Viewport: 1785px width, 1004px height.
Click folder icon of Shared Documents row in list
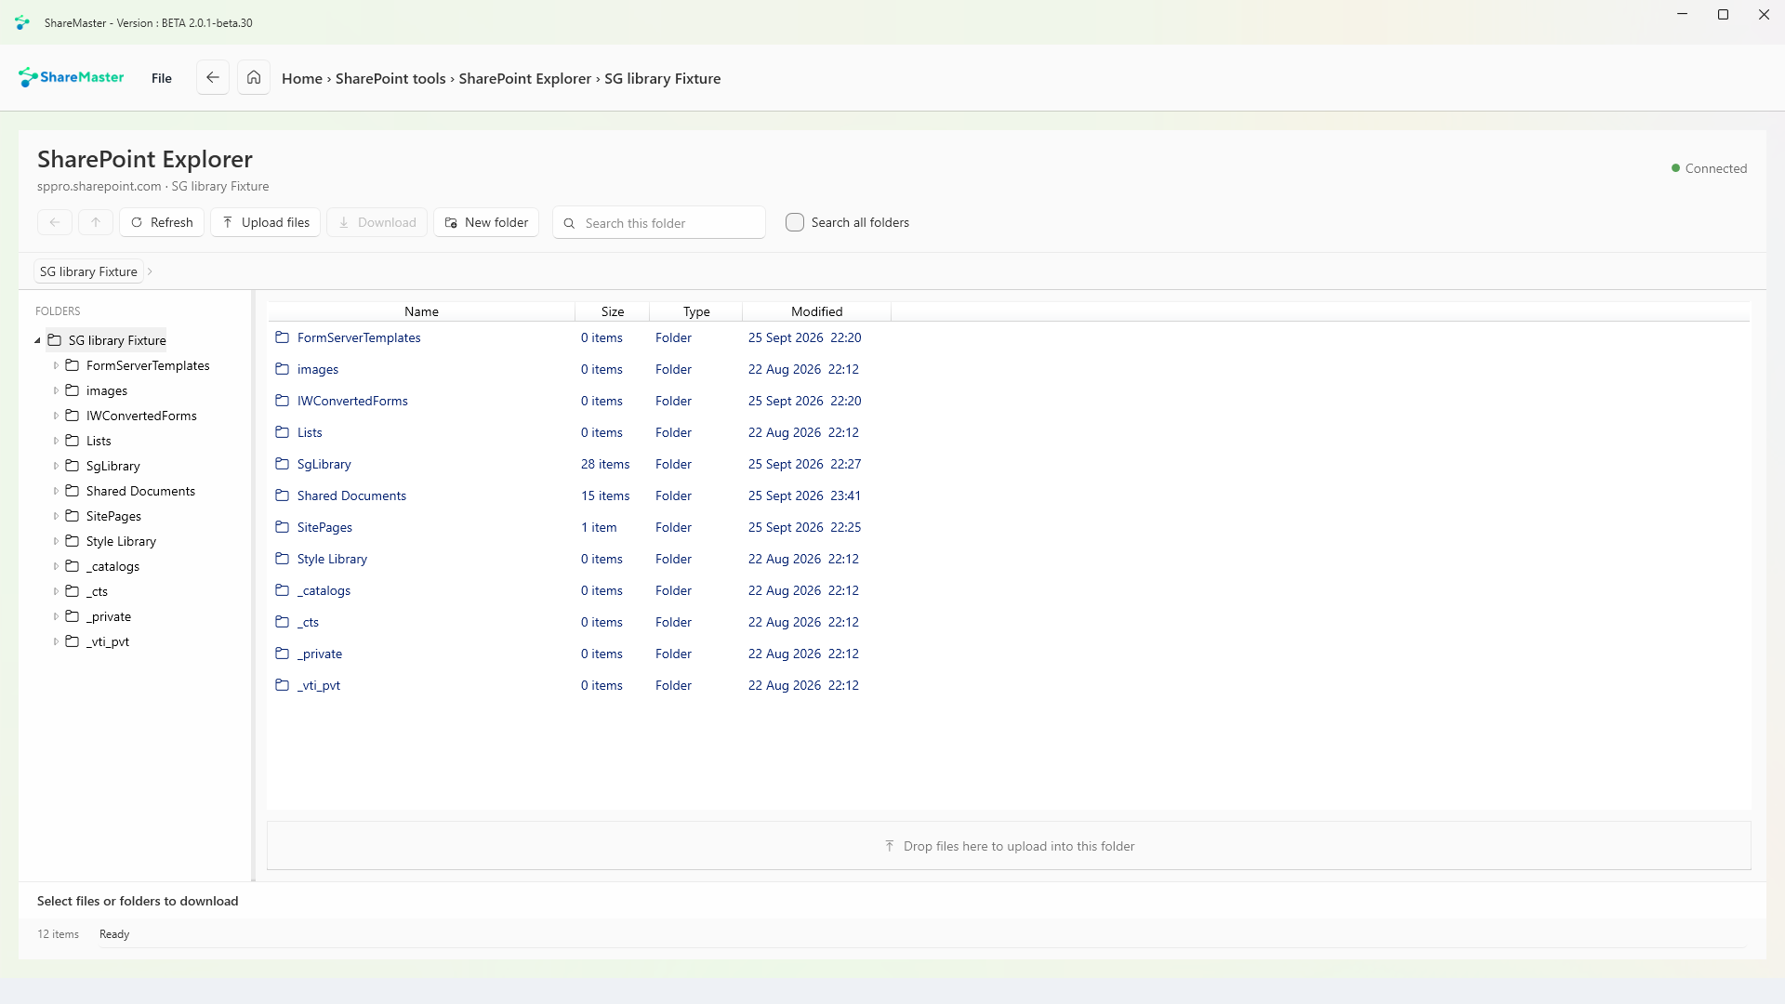click(x=283, y=495)
